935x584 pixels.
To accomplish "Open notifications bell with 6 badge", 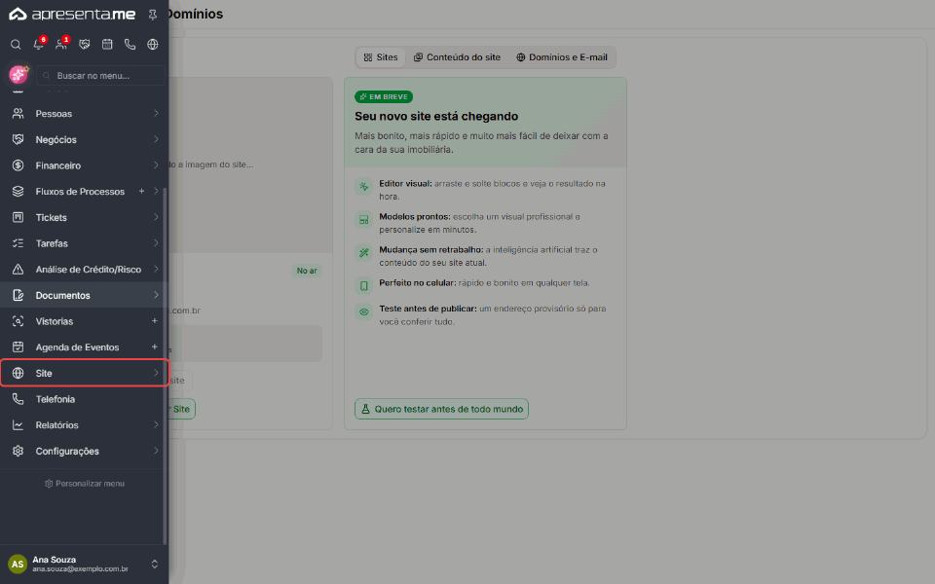I will pyautogui.click(x=39, y=44).
